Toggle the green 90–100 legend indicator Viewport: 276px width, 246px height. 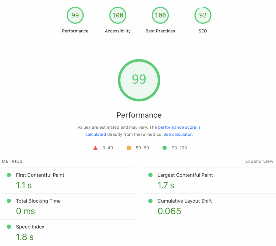164,147
